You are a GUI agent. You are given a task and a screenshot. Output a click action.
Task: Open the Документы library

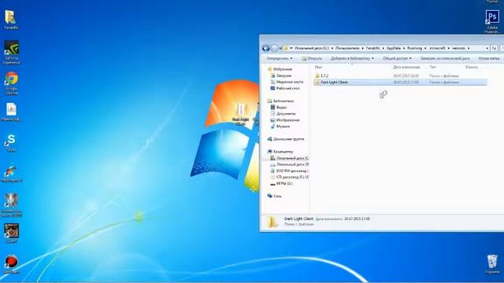(286, 113)
